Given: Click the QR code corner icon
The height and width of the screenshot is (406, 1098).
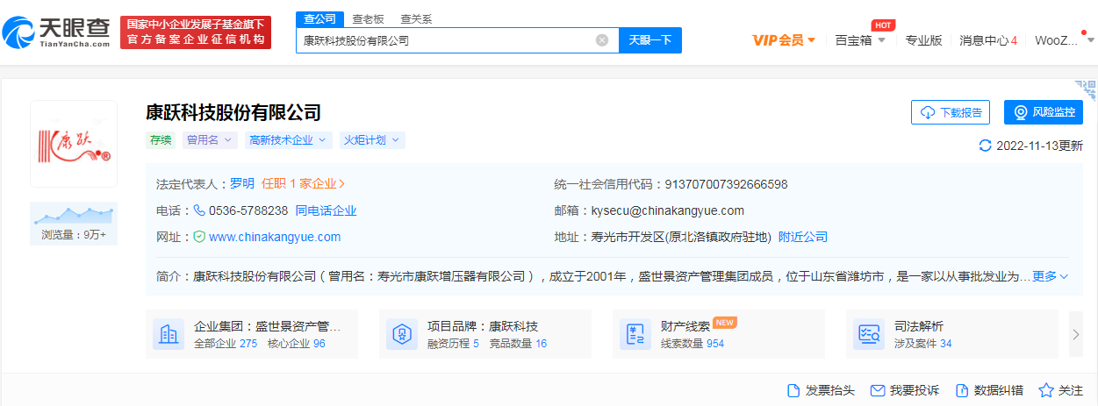Looking at the screenshot, I should point(1086,90).
